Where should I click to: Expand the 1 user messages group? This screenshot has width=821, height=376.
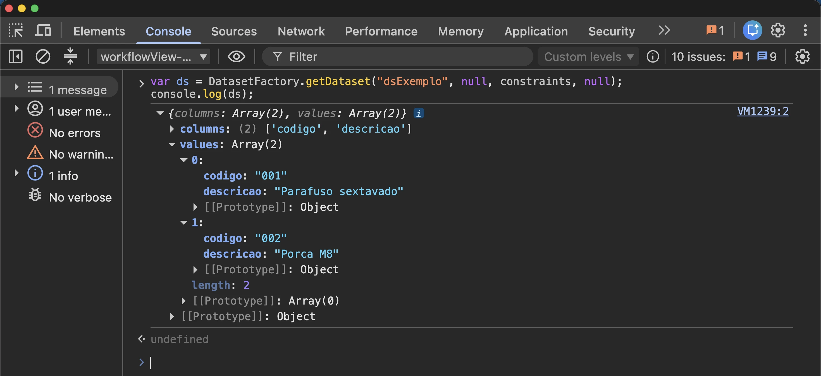[16, 108]
